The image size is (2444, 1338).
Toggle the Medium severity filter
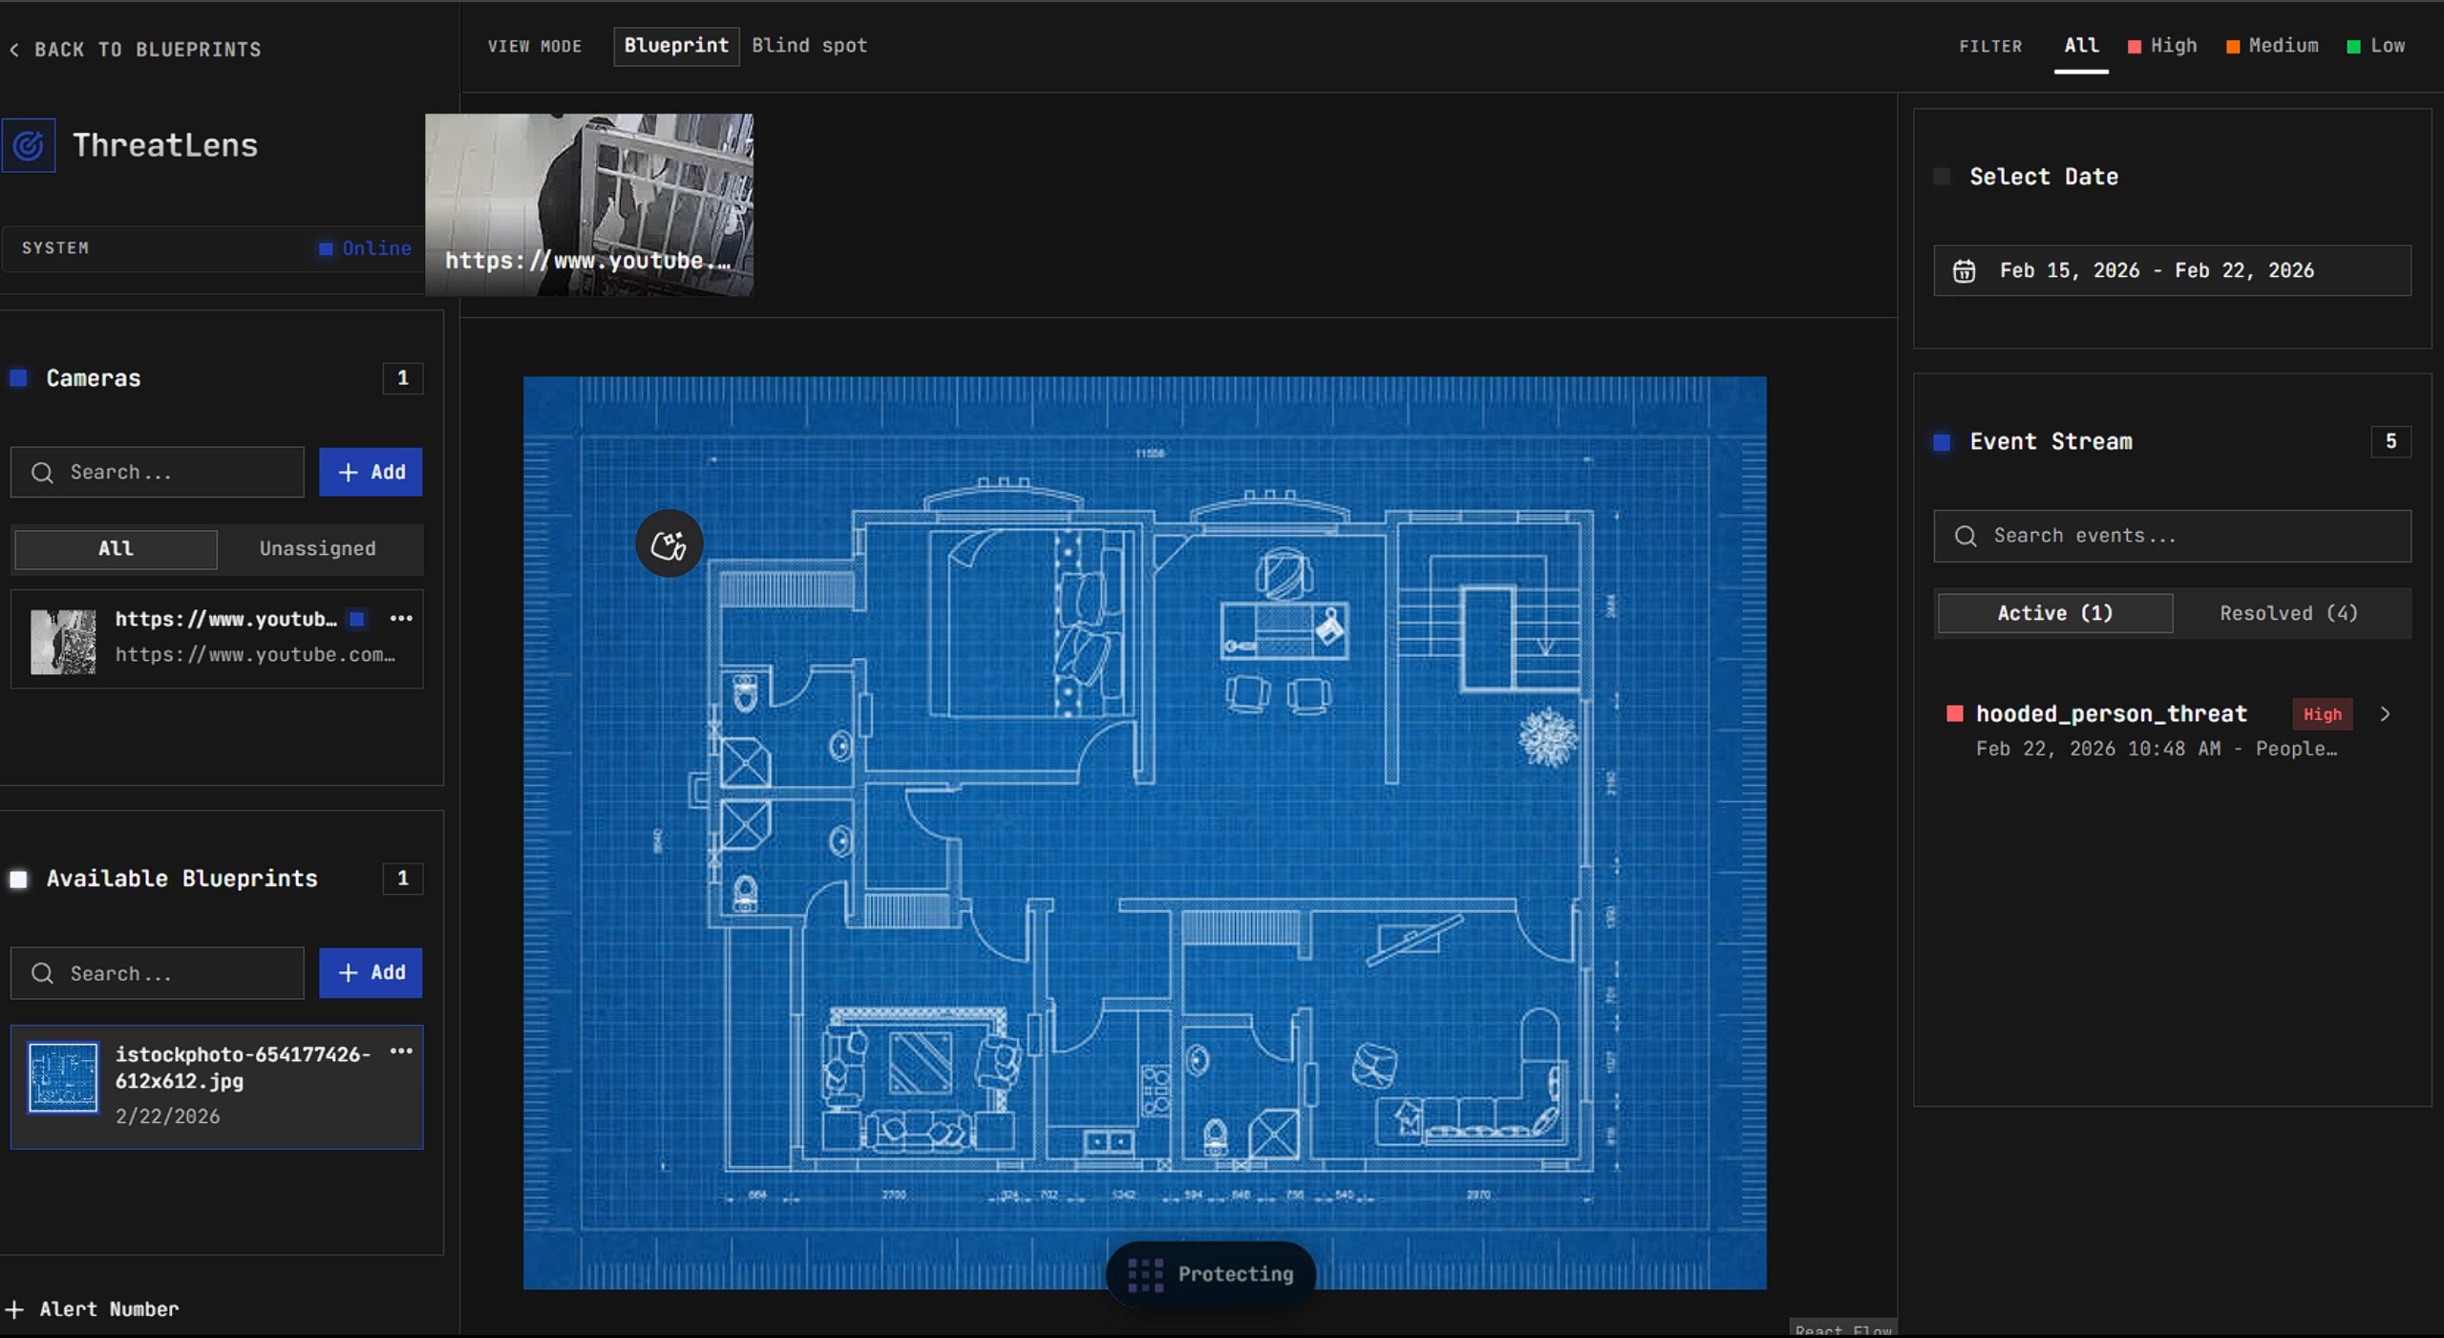pos(2272,46)
